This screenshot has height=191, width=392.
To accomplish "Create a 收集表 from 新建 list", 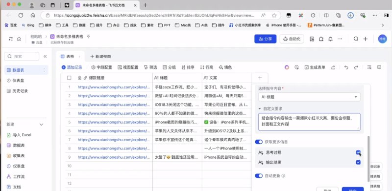I will pos(16,156).
